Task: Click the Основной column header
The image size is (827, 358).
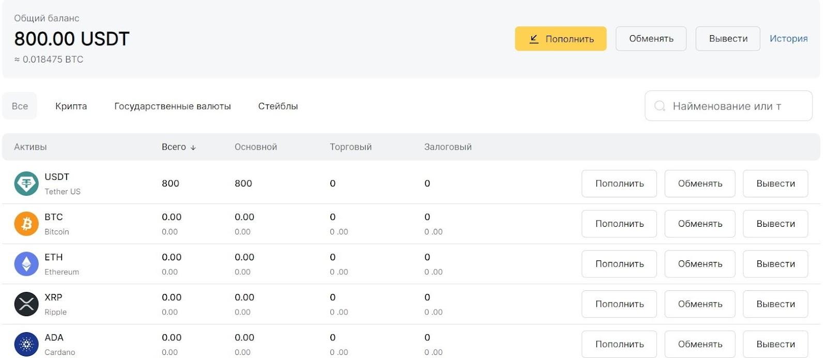Action: coord(256,147)
